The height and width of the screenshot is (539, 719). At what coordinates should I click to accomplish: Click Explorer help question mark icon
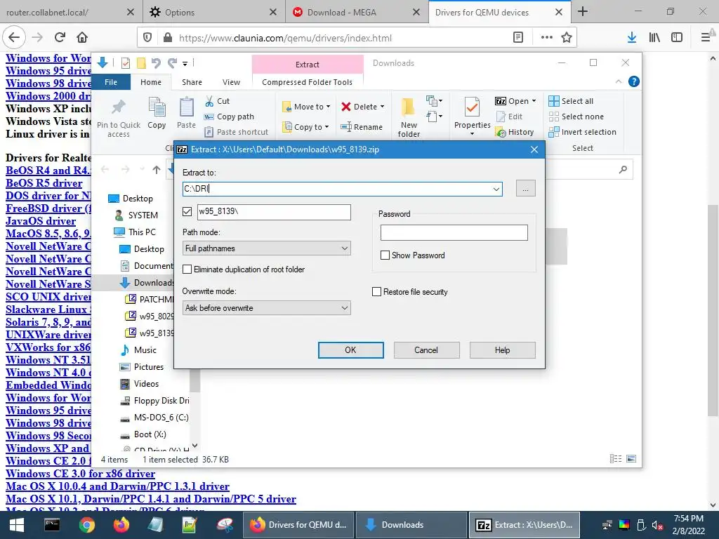[634, 81]
